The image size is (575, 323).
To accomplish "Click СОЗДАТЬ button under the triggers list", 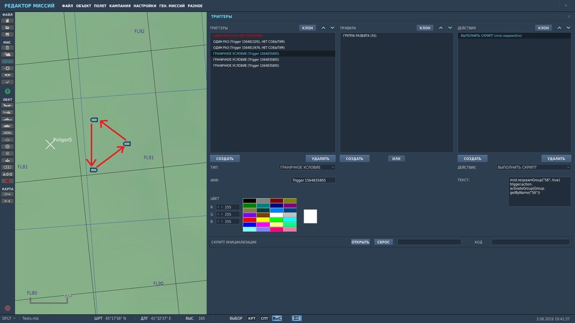I will coord(225,159).
